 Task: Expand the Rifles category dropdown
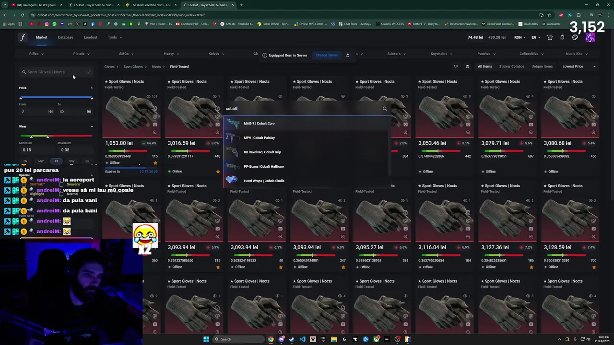(x=36, y=54)
